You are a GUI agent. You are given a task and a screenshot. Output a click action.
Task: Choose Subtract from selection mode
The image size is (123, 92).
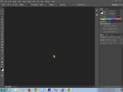point(14,5)
